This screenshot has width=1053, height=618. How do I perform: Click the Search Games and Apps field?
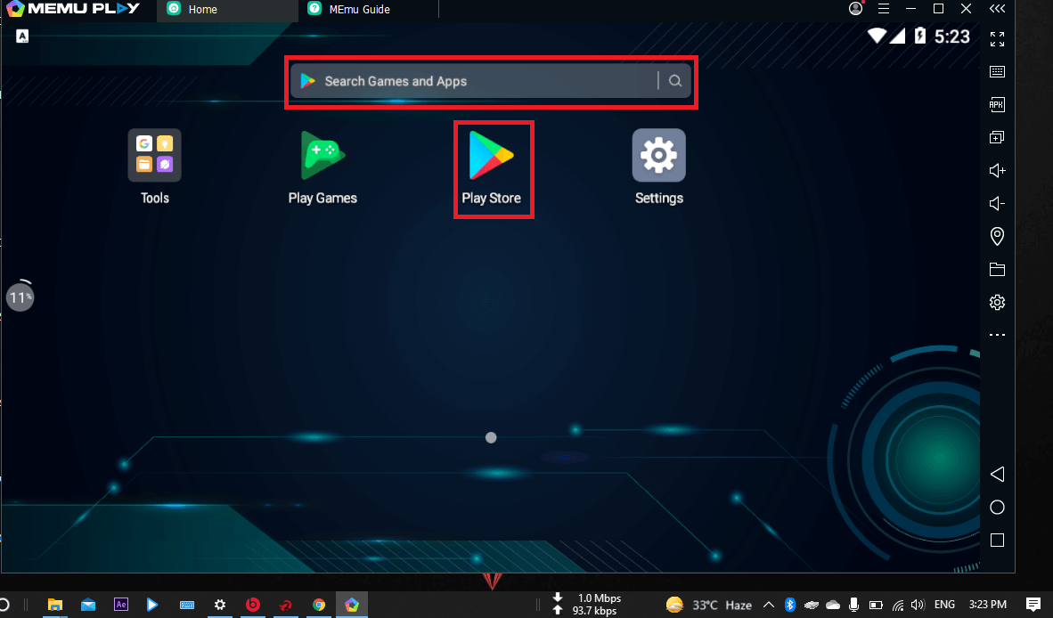(x=490, y=80)
